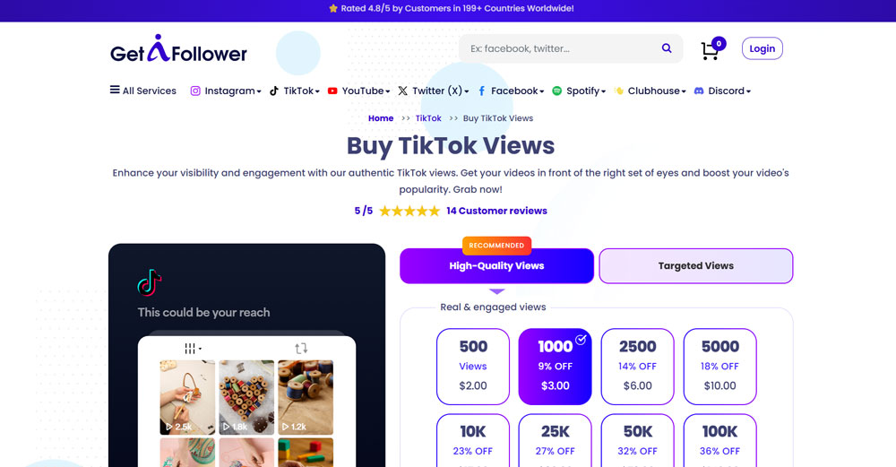Select the 500 Views package for $2.00
896x467 pixels.
pyautogui.click(x=473, y=367)
